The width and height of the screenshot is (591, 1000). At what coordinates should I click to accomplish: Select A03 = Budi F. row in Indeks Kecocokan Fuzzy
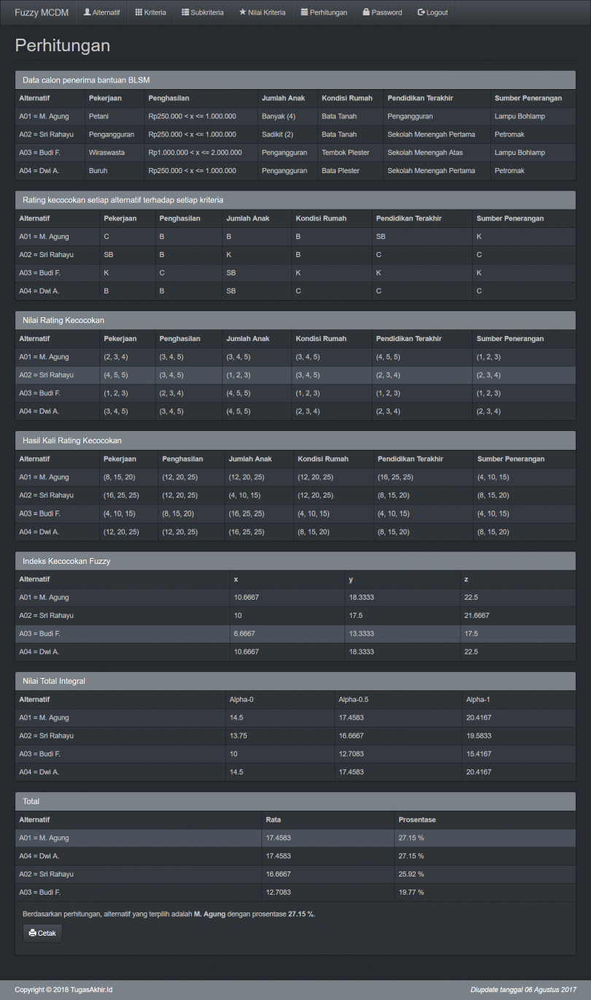tap(295, 633)
